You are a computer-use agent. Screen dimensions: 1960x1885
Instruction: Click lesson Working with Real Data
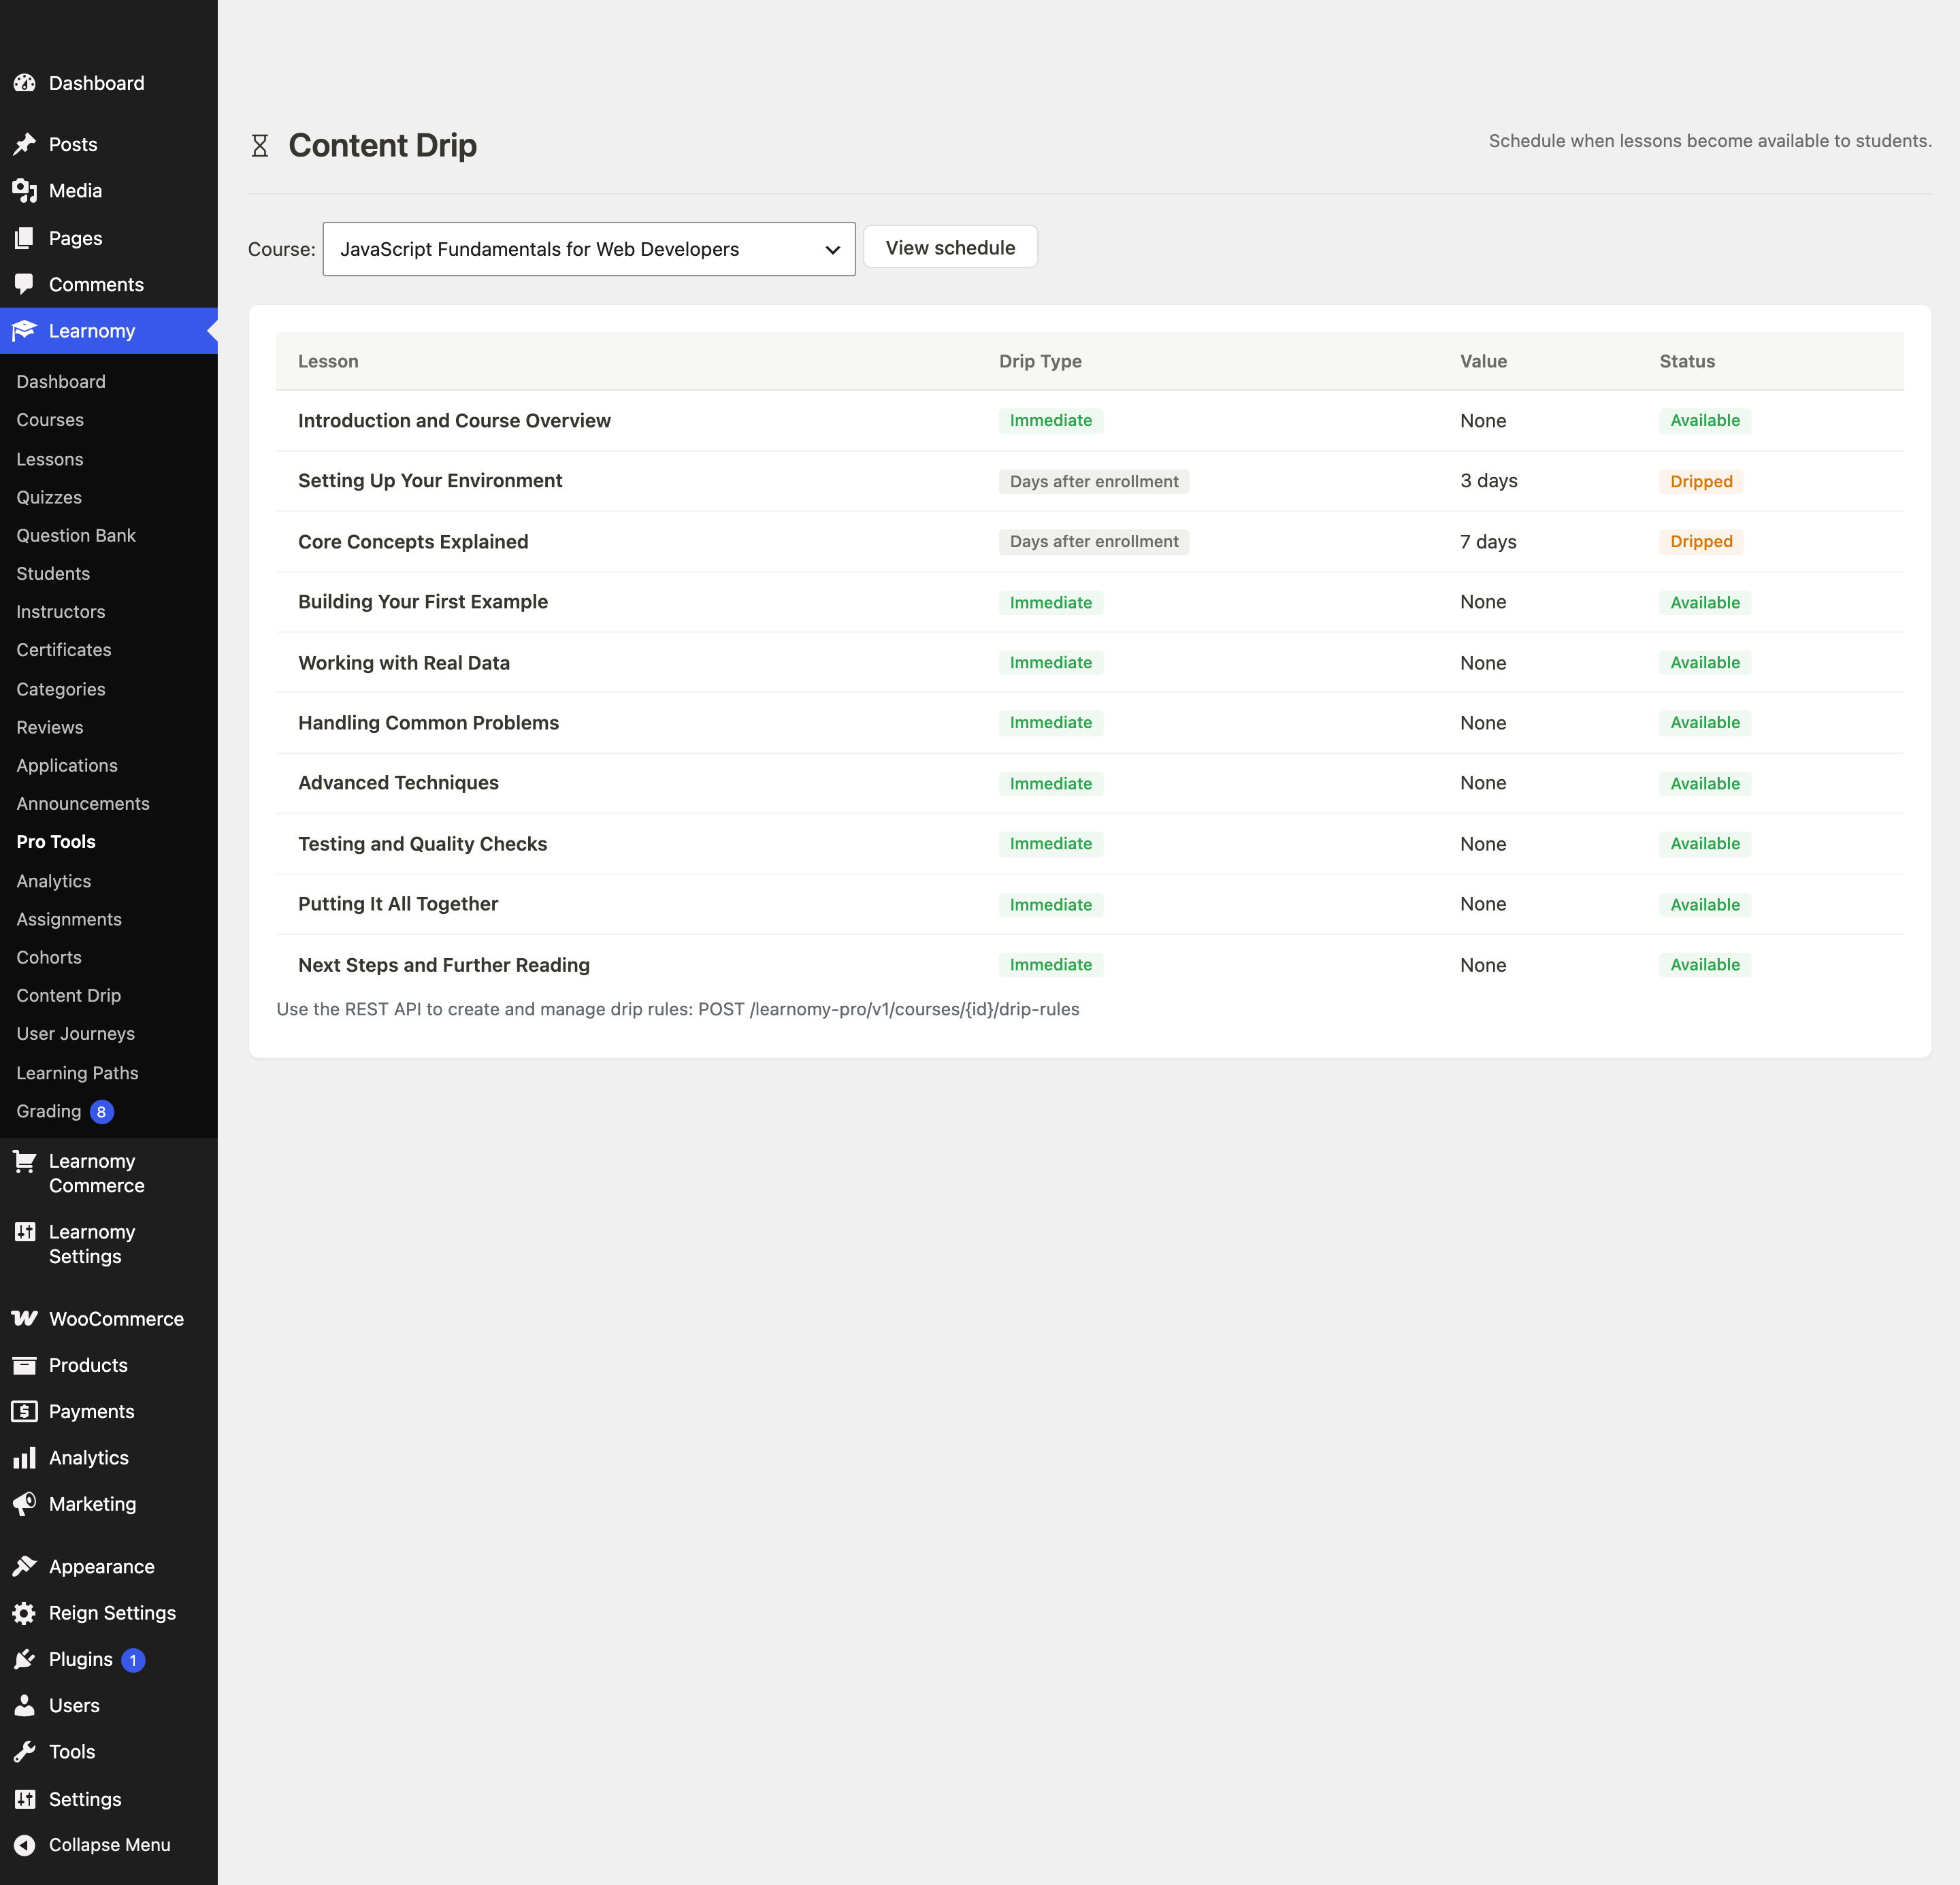click(404, 663)
